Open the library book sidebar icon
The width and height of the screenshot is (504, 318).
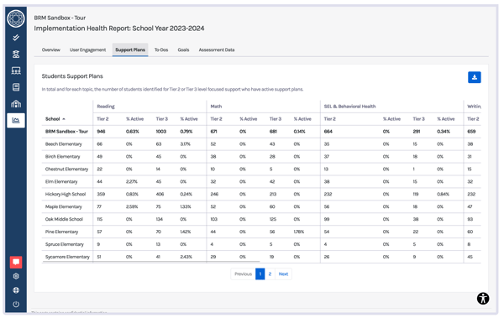[16, 87]
